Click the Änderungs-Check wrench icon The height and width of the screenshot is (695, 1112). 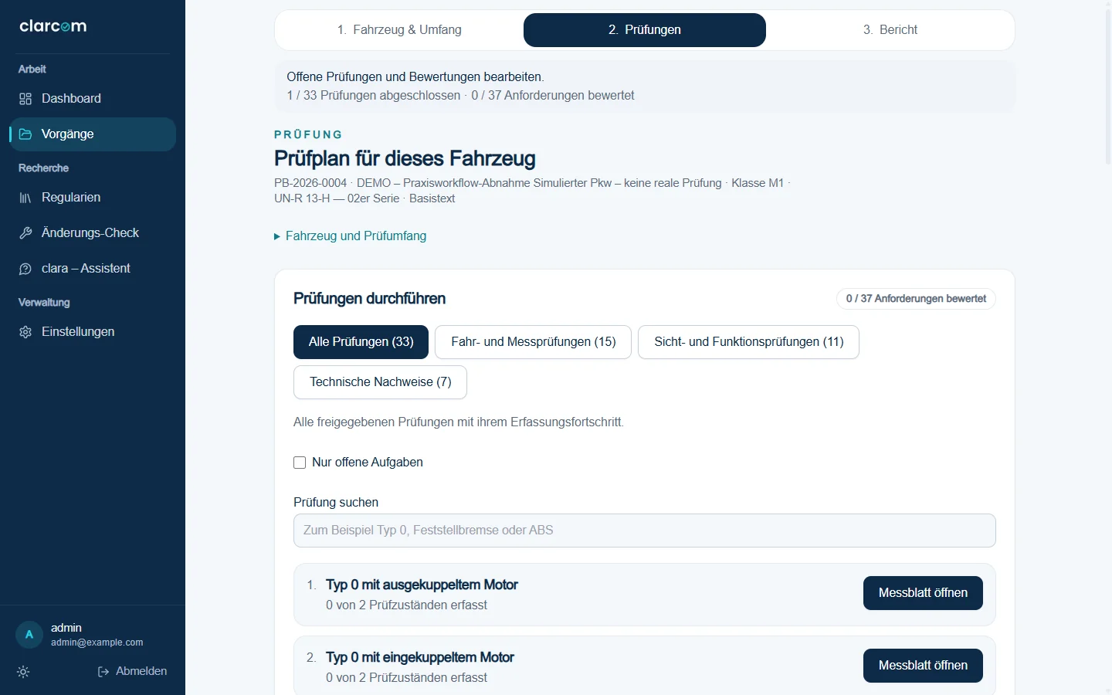tap(25, 233)
